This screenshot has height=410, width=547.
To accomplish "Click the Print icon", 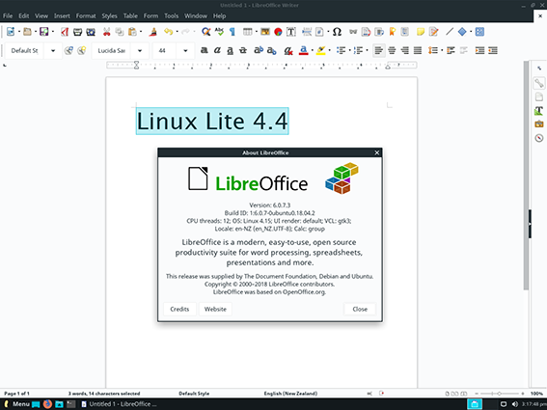I will point(77,32).
